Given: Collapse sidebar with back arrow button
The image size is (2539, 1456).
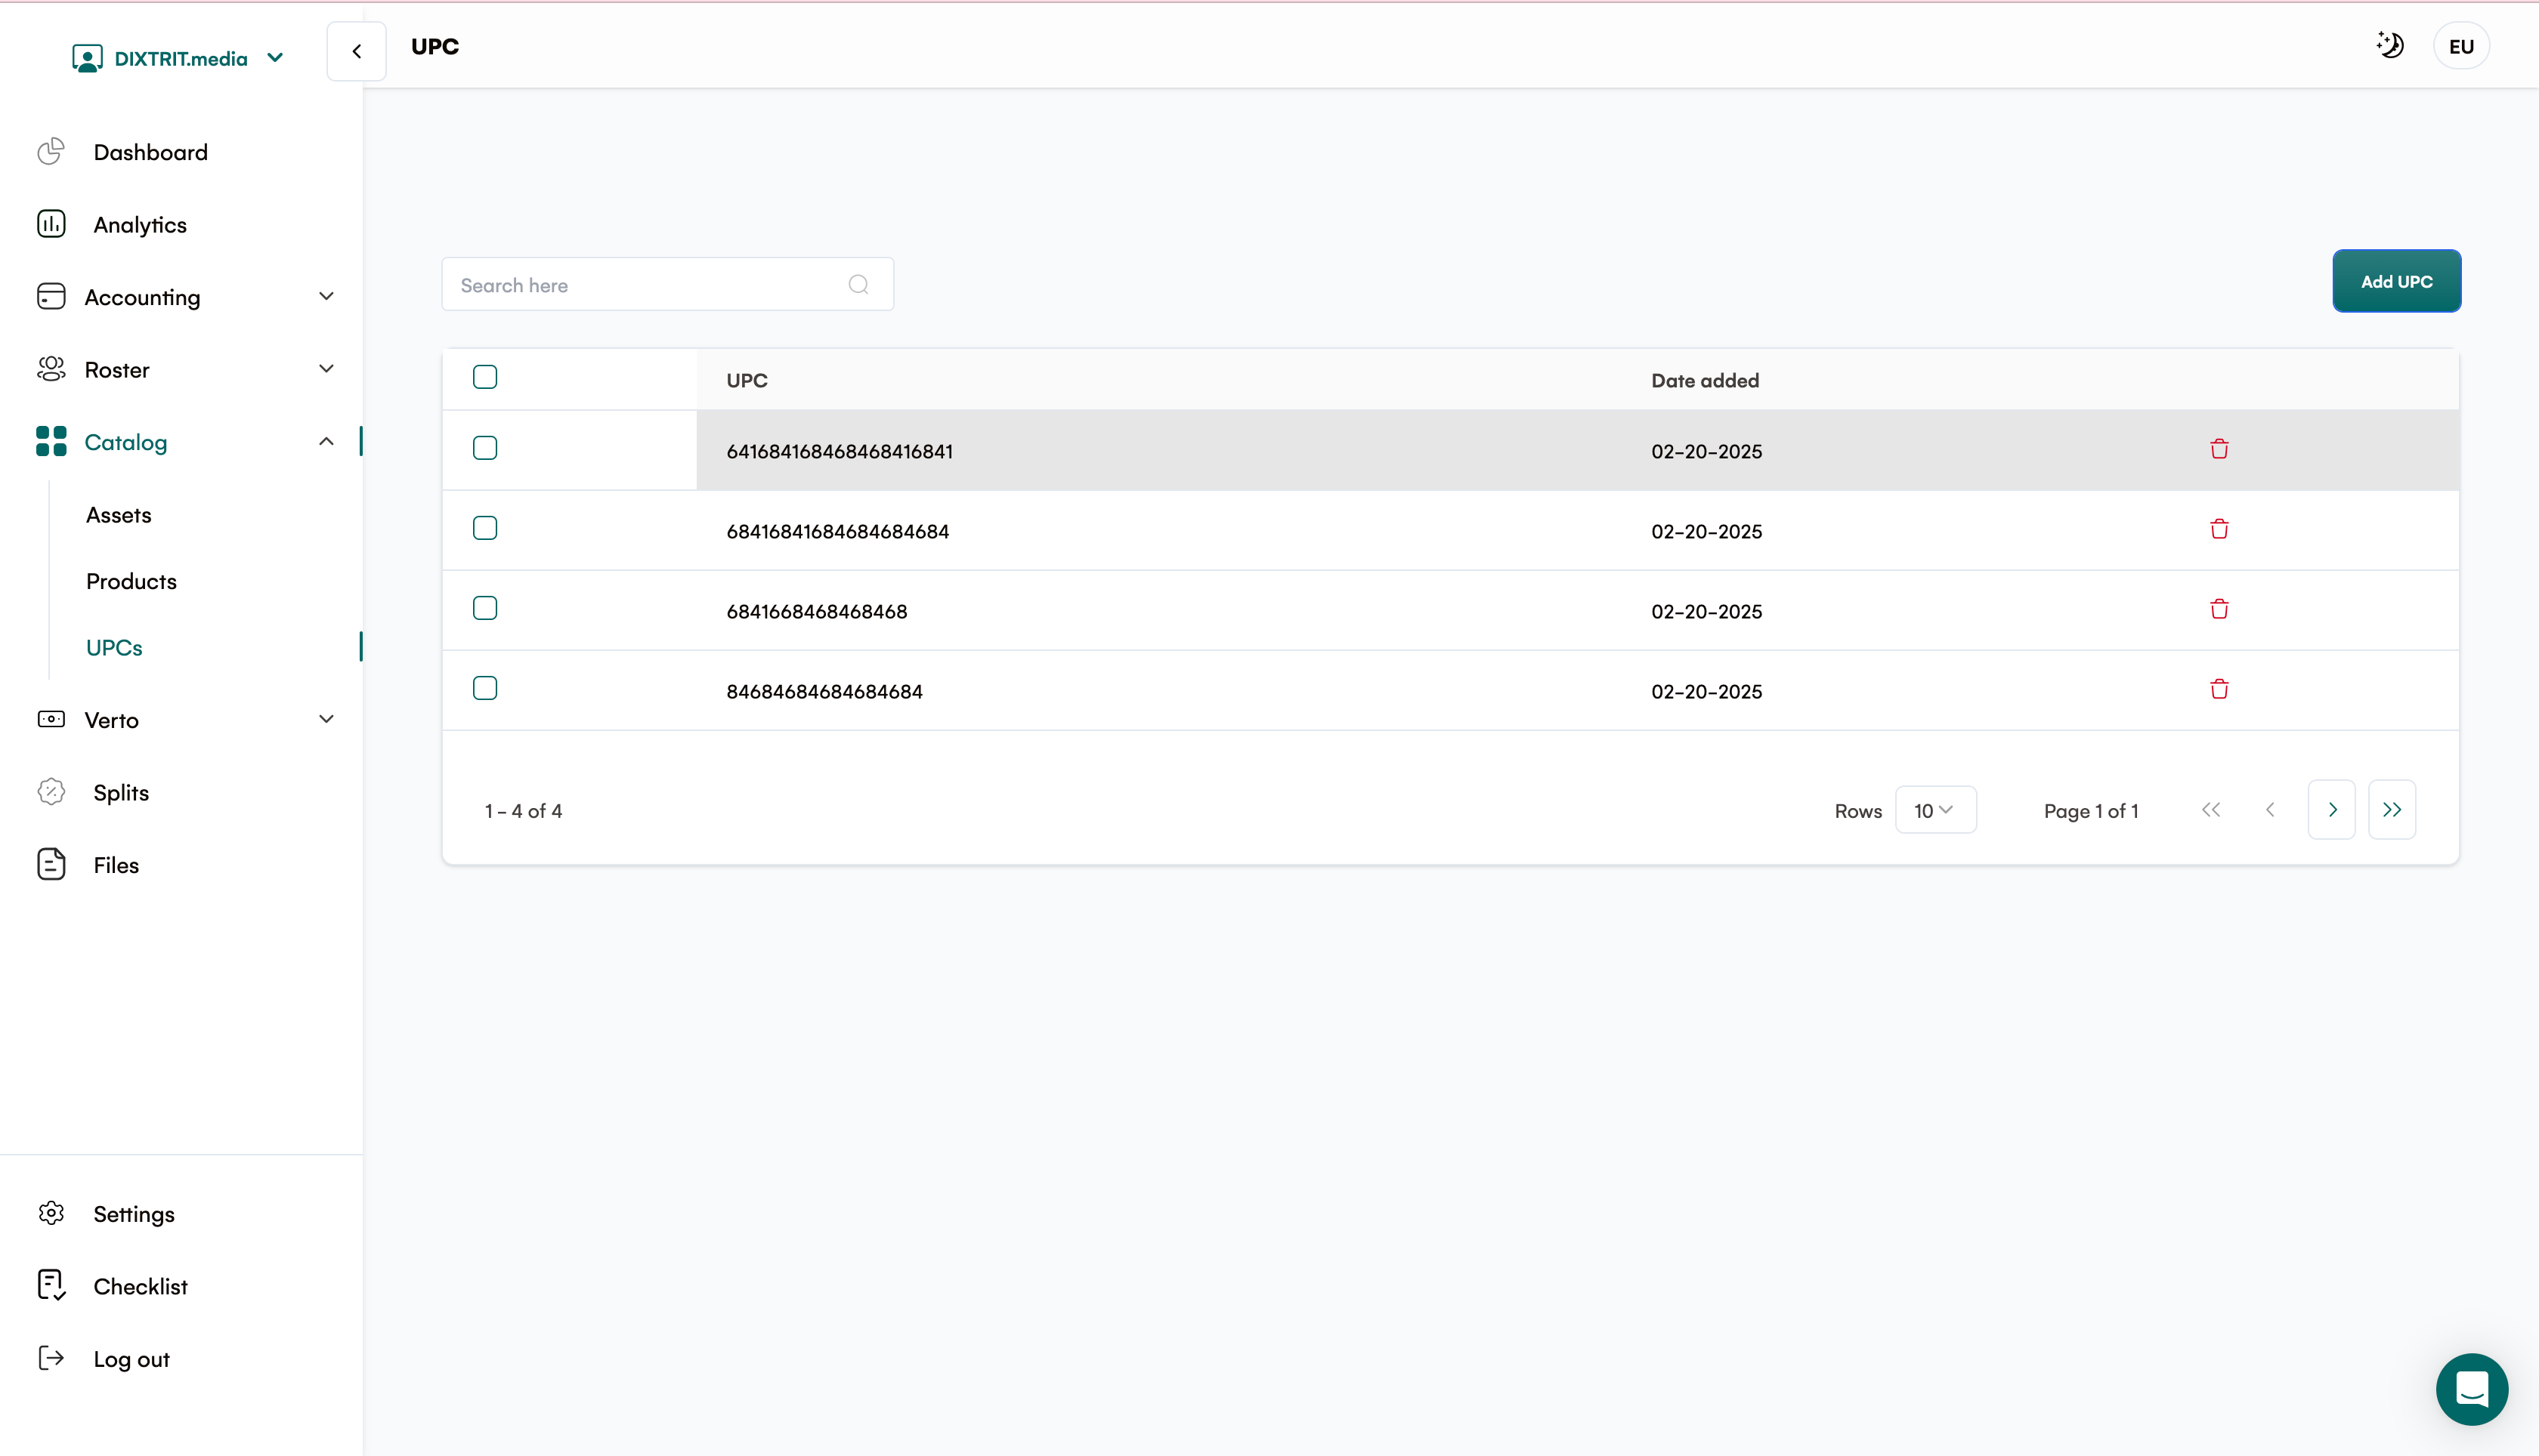Looking at the screenshot, I should tap(356, 51).
